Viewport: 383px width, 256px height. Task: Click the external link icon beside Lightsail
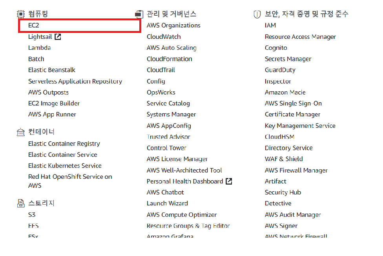click(x=58, y=37)
